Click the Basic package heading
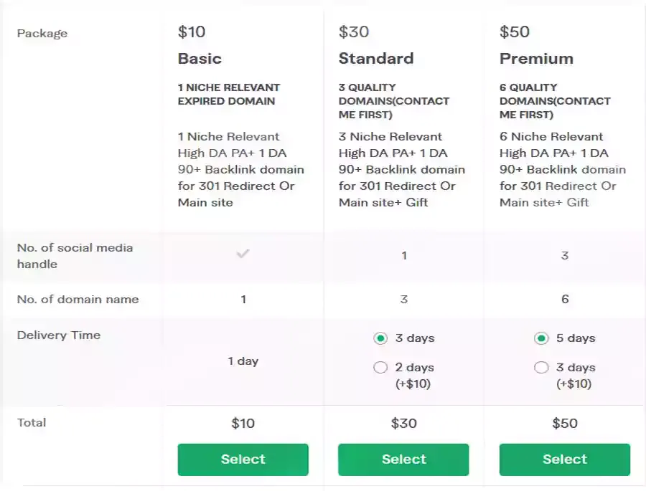Screen dimensions: 646x491 [200, 59]
